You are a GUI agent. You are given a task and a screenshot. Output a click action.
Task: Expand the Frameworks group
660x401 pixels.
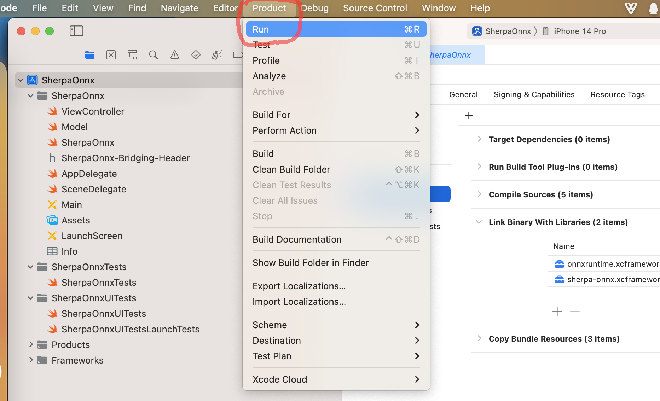pyautogui.click(x=31, y=360)
